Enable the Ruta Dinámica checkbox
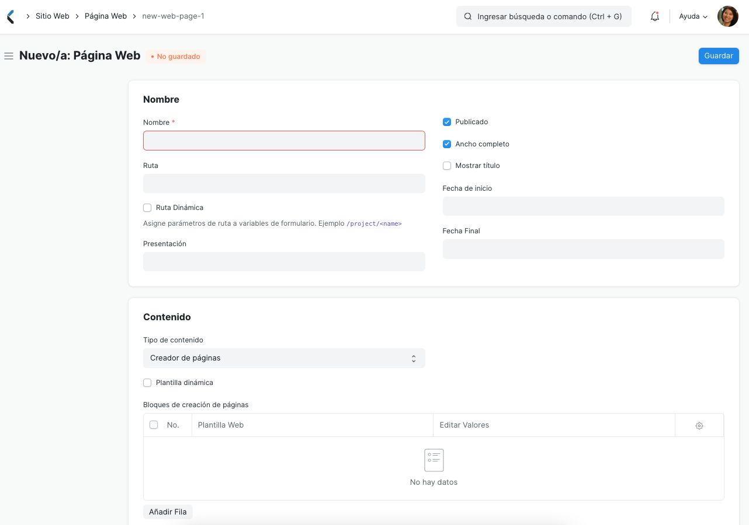The image size is (749, 525). click(147, 208)
